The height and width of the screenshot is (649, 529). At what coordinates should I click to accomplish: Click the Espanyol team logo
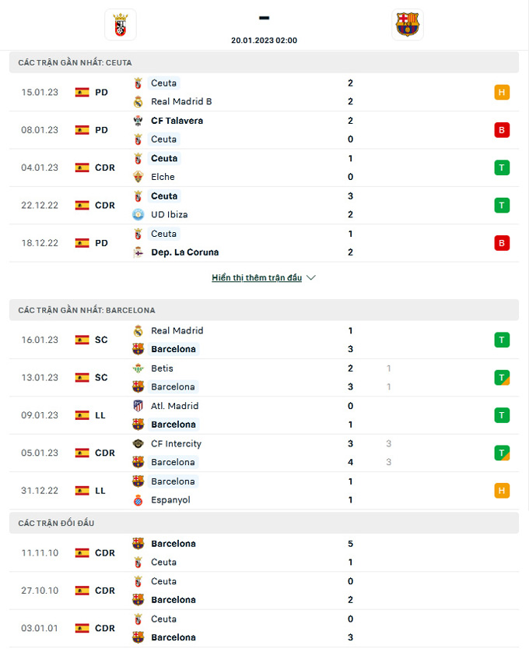[x=138, y=500]
